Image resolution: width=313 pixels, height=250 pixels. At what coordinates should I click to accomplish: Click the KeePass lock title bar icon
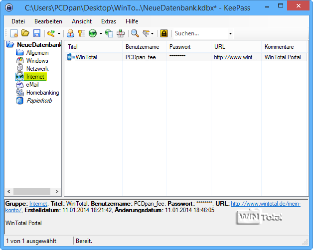(x=9, y=7)
